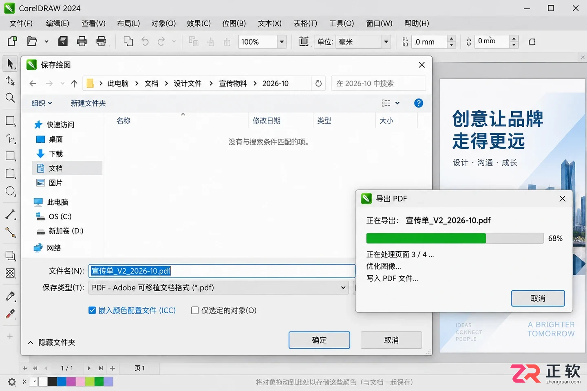This screenshot has height=391, width=587.
Task: Click the refresh icon in address bar
Action: coord(319,83)
